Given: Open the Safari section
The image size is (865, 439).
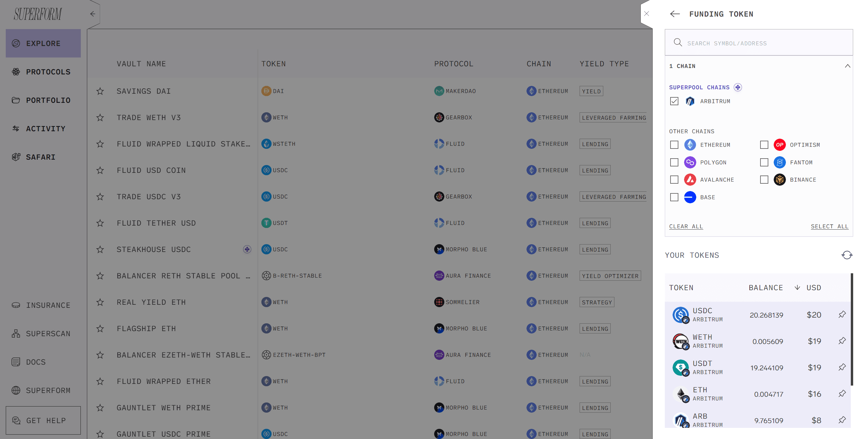Looking at the screenshot, I should [x=43, y=157].
